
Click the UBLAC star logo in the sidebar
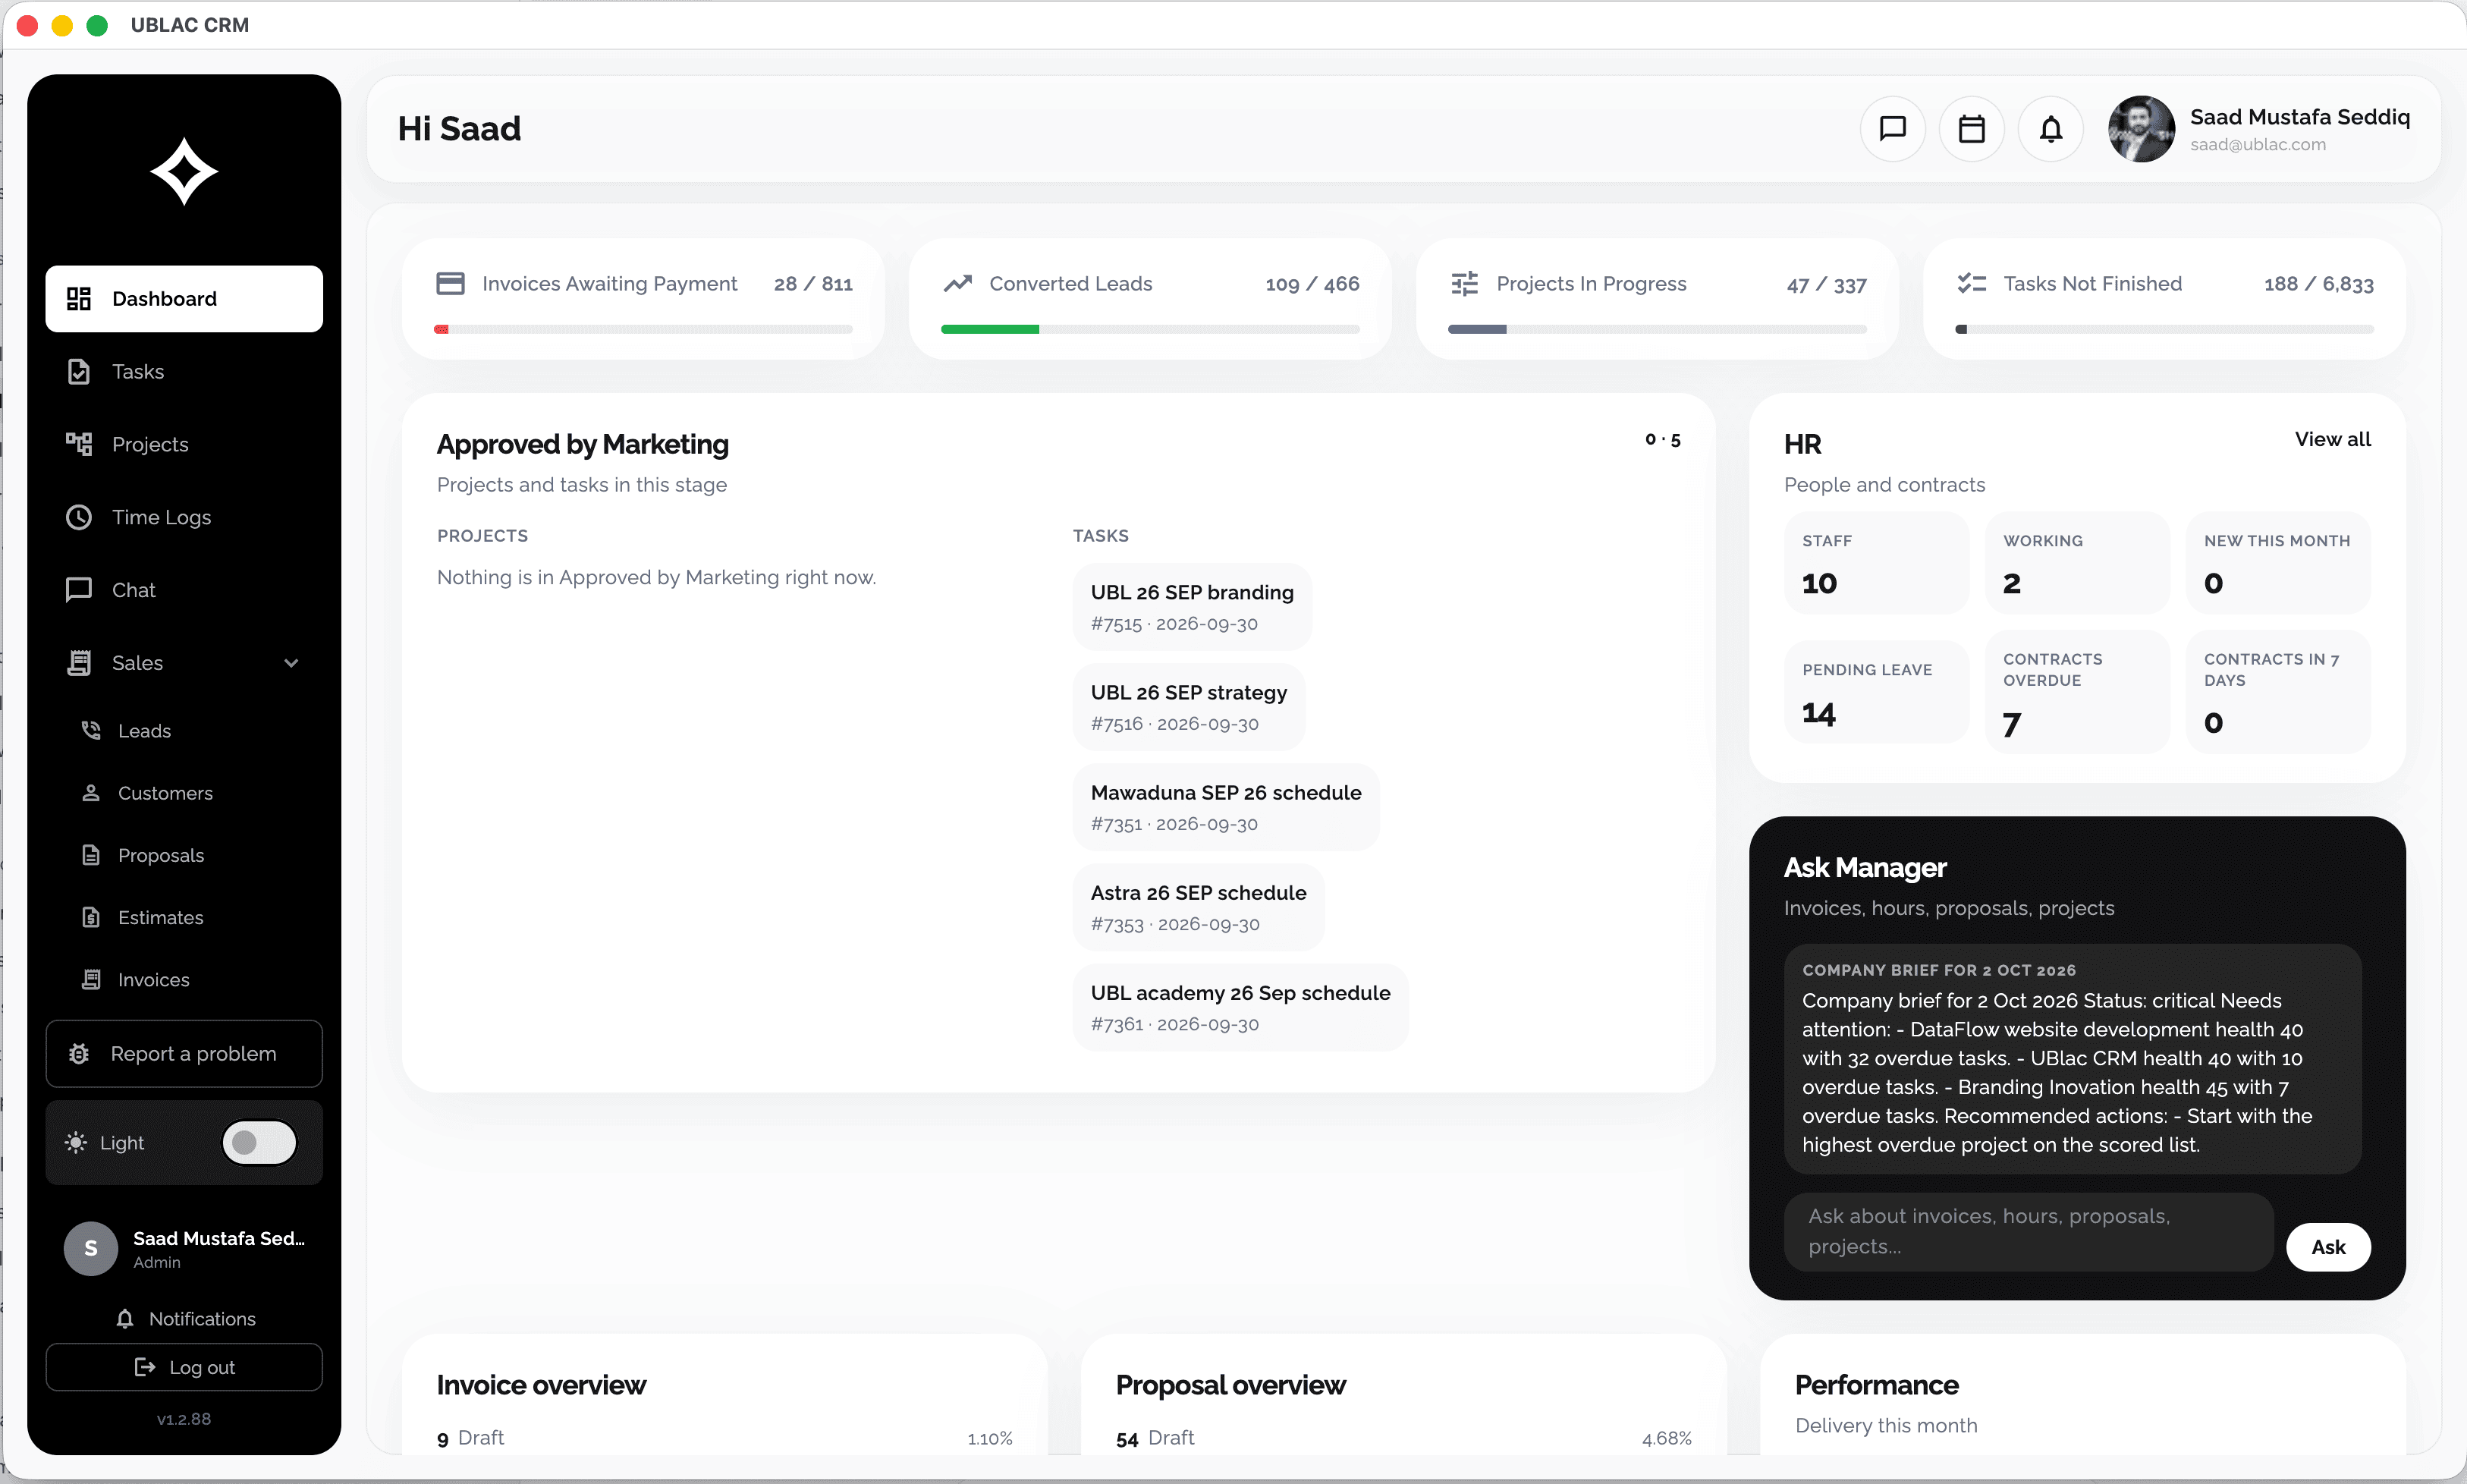click(184, 171)
